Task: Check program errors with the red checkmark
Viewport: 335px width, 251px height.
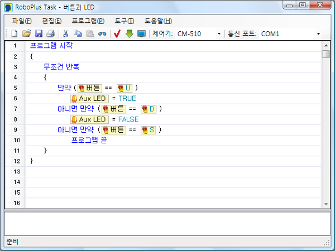Action: coord(117,34)
